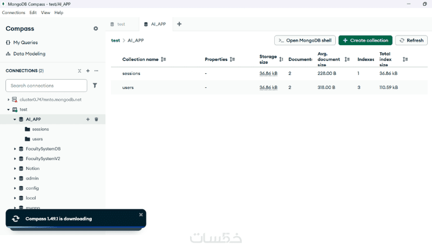The image size is (432, 248).
Task: Select the Notion database icon
Action: point(21,169)
